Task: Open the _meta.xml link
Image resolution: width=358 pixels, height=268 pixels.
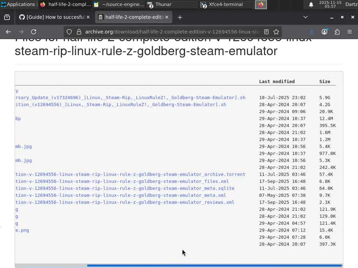Action: tap(121, 195)
